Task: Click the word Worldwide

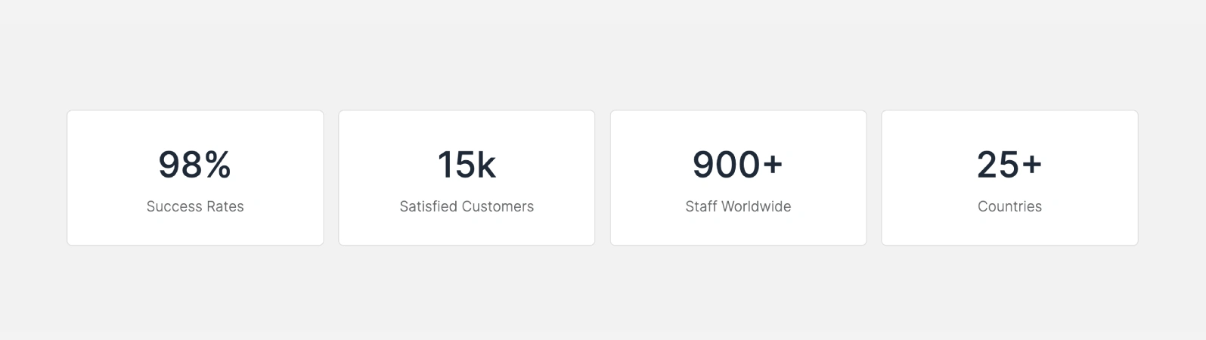Action: [755, 206]
